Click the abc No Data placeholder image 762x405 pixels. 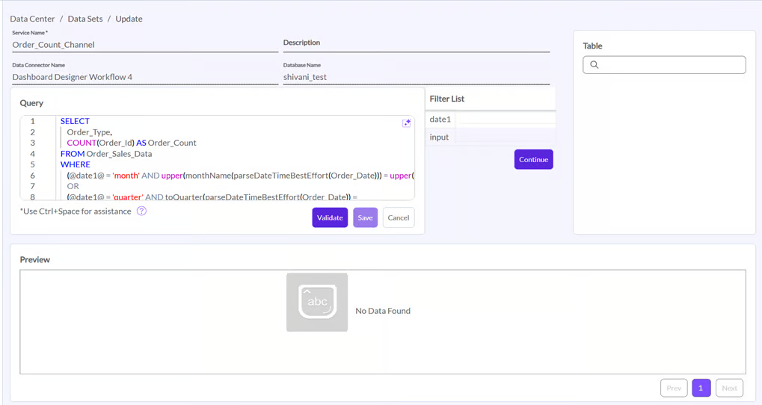pos(317,302)
